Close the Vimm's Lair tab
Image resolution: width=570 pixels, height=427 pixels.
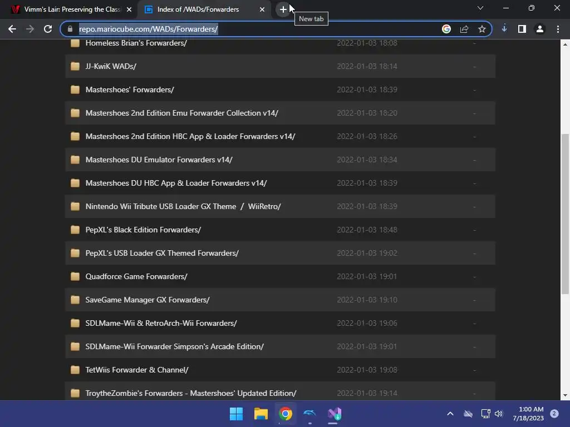tap(129, 9)
